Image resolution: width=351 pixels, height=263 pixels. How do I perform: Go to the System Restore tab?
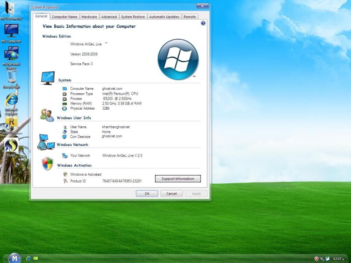click(133, 17)
